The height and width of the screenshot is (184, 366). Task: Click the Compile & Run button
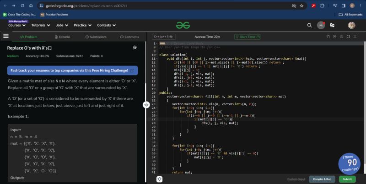(323, 179)
